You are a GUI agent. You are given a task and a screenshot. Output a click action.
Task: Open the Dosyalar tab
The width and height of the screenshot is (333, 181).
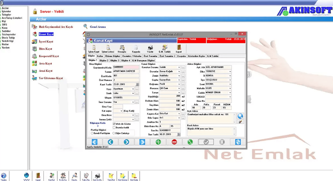[x=182, y=56]
